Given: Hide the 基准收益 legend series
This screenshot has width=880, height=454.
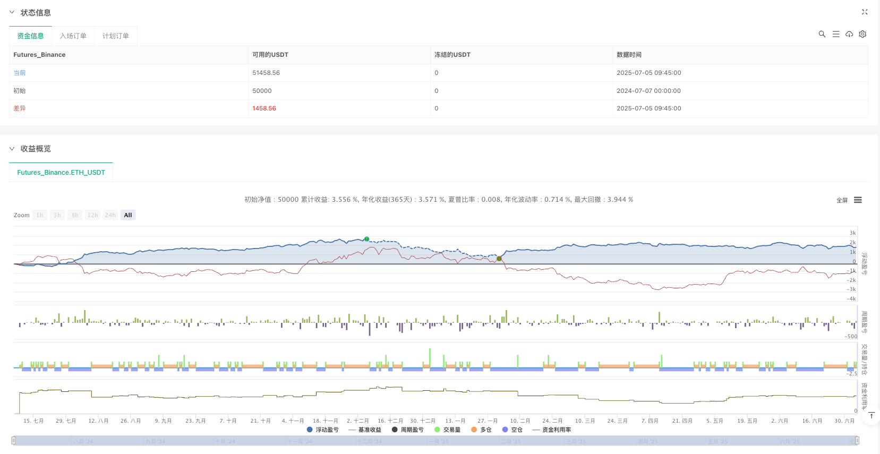Looking at the screenshot, I should [365, 430].
